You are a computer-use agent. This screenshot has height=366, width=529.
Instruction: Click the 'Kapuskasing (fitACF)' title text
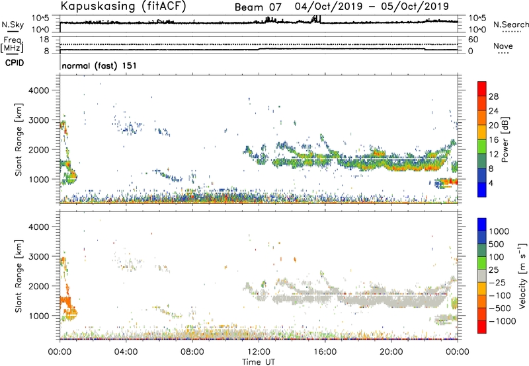pos(123,6)
